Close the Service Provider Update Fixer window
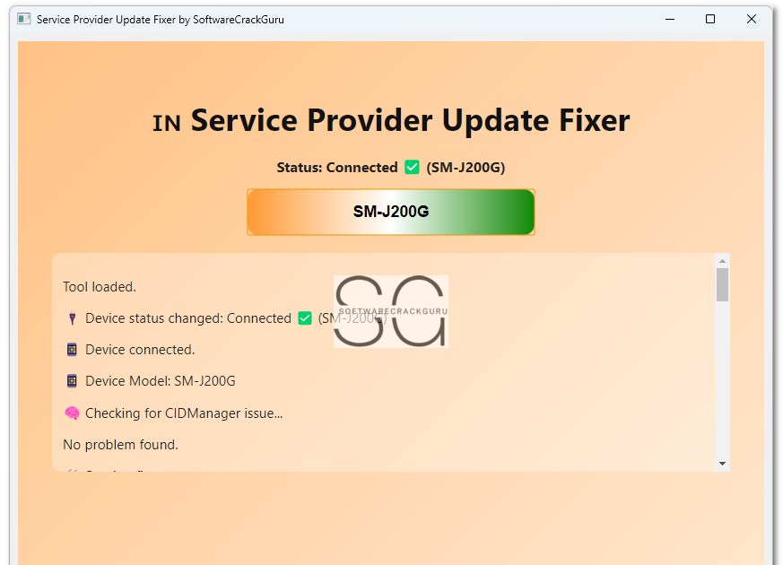Image resolution: width=783 pixels, height=565 pixels. coord(751,19)
